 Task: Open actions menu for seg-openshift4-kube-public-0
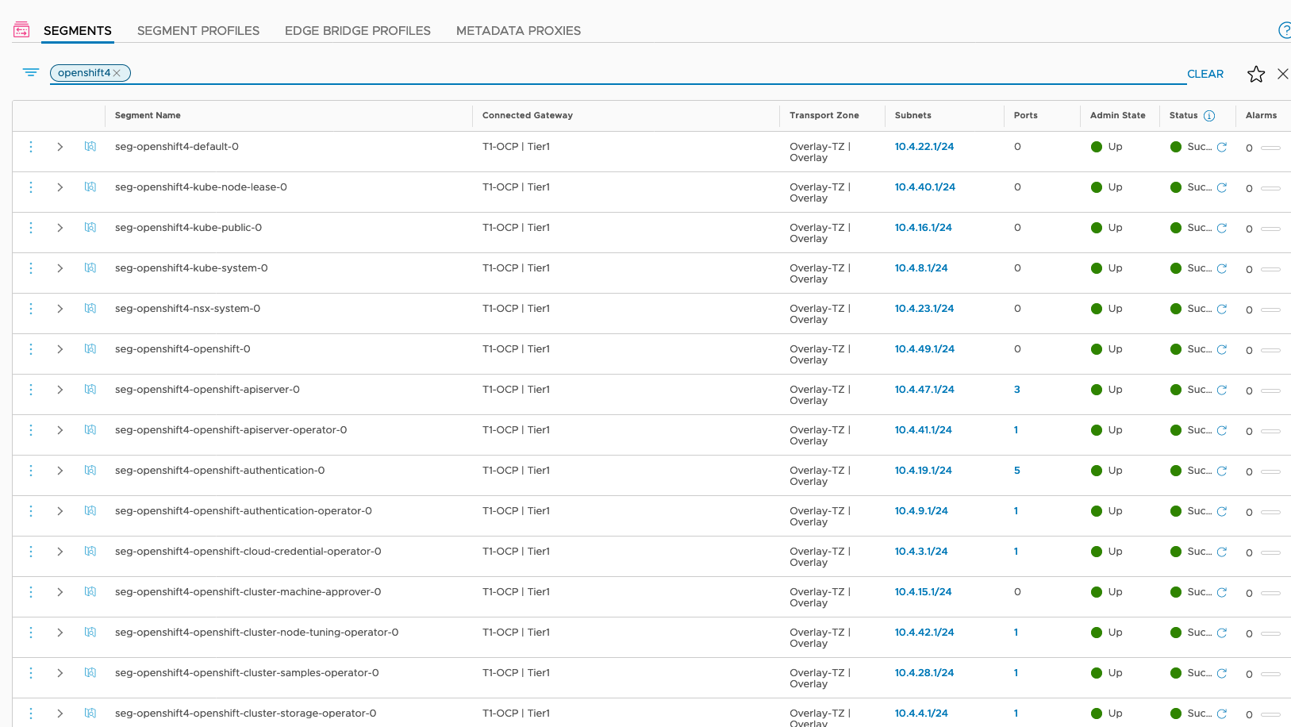coord(31,228)
